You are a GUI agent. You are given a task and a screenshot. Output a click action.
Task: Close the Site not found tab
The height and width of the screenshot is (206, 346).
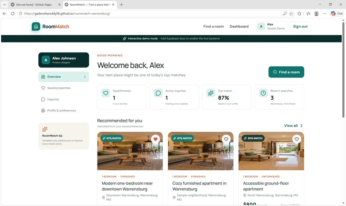59,4
